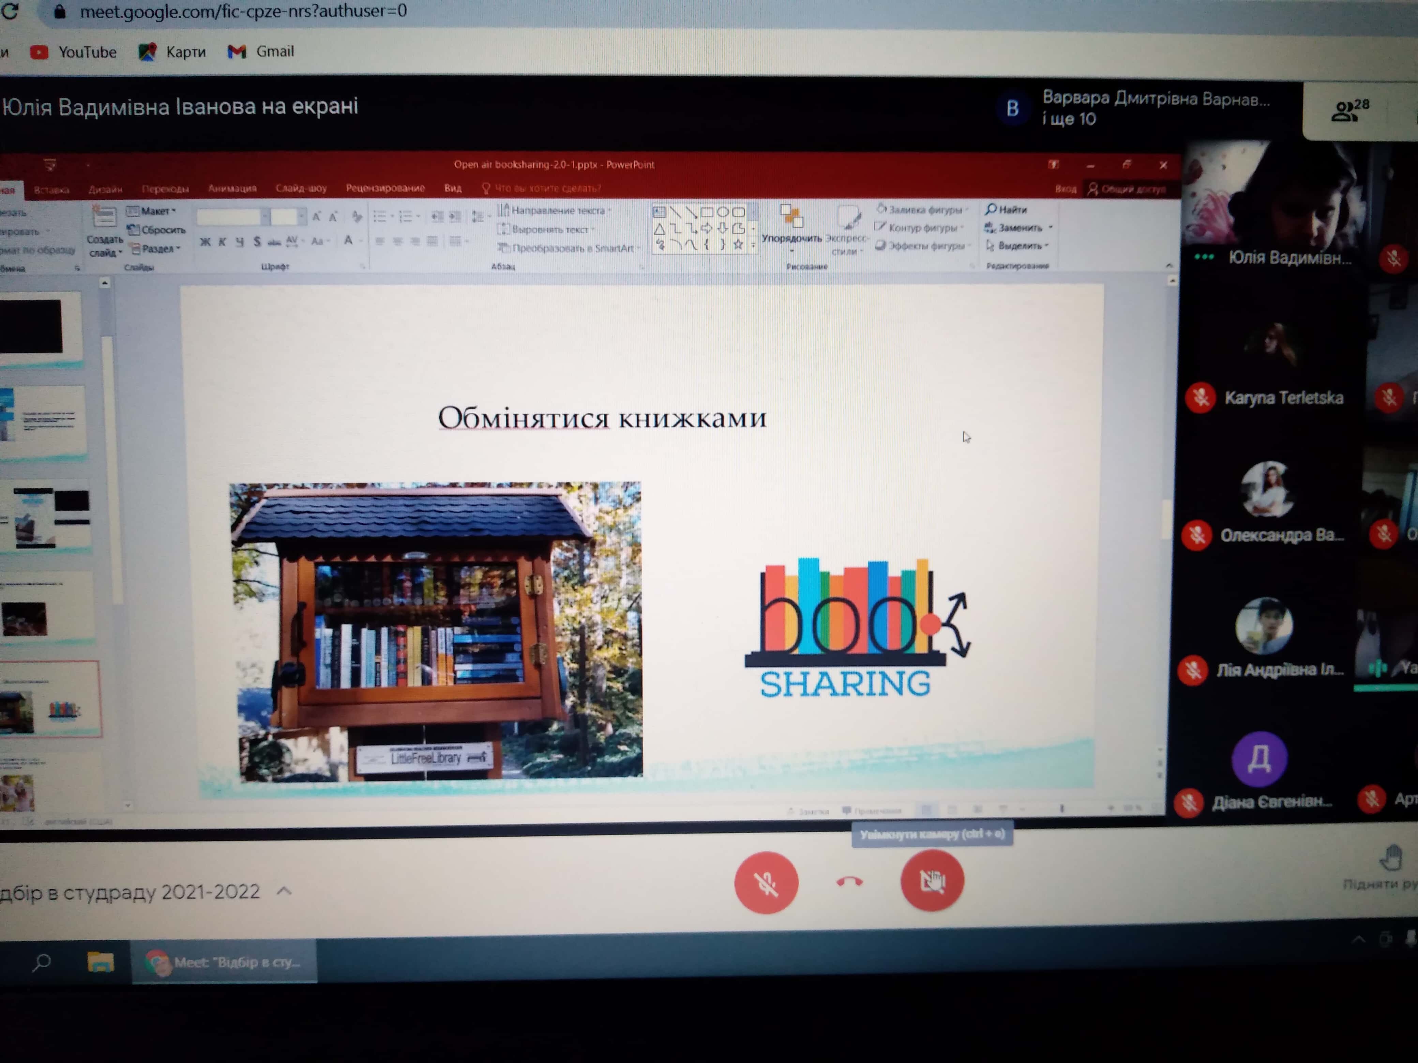The height and width of the screenshot is (1063, 1418).
Task: Expand meeting details chevron next to the meeting title
Action: click(284, 891)
